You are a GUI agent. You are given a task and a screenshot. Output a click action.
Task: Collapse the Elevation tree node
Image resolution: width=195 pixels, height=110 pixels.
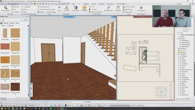pyautogui.click(x=177, y=39)
